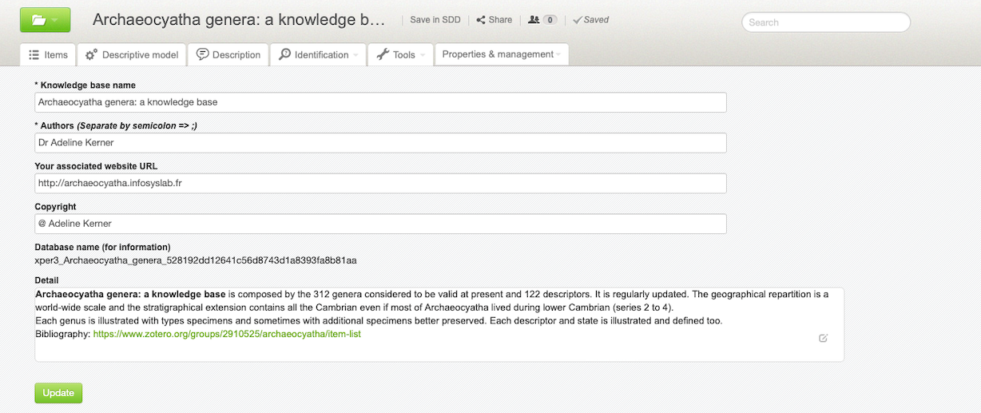Select the associated website URL field

(x=380, y=183)
